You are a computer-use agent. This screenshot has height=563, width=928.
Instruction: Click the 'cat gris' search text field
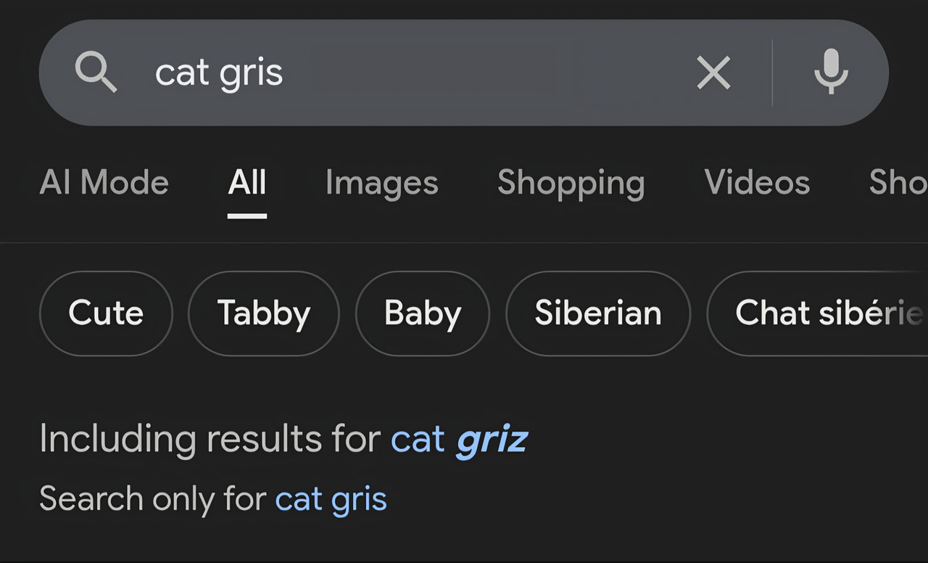pos(406,73)
